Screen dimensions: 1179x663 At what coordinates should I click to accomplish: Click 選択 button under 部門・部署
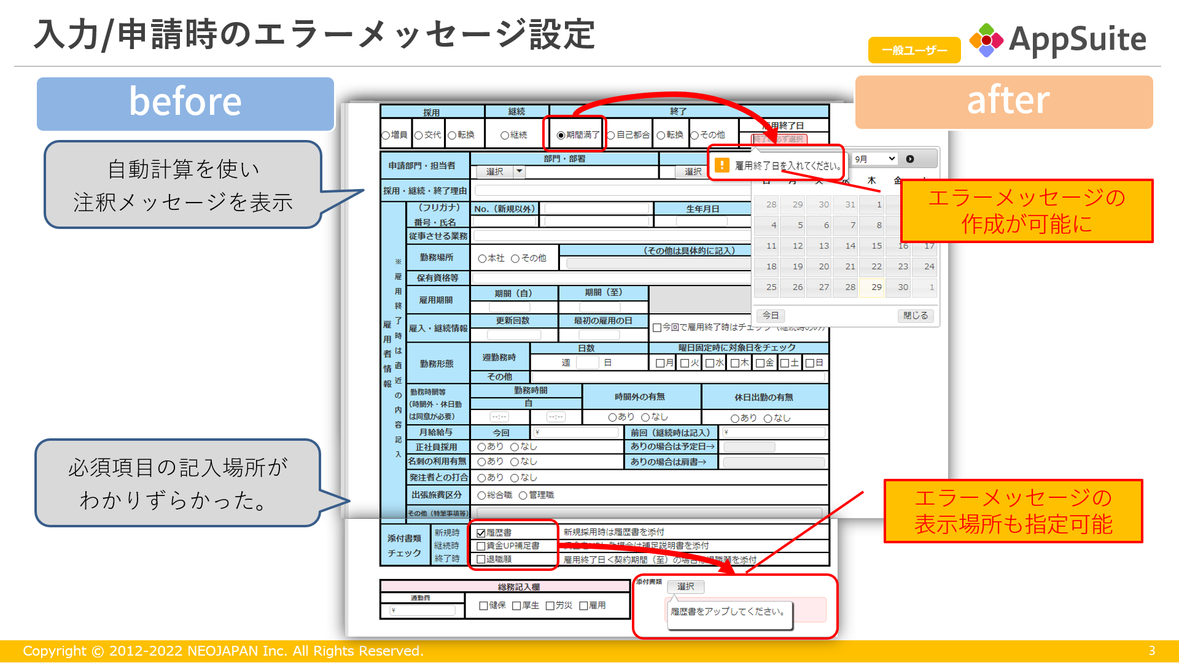[x=495, y=171]
